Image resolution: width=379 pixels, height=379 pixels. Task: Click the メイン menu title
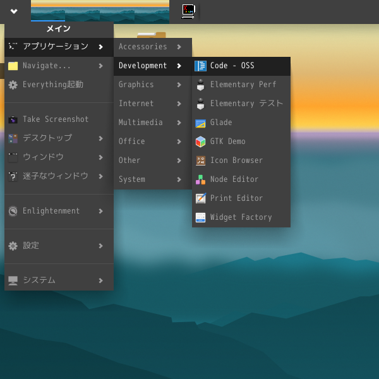(x=59, y=29)
